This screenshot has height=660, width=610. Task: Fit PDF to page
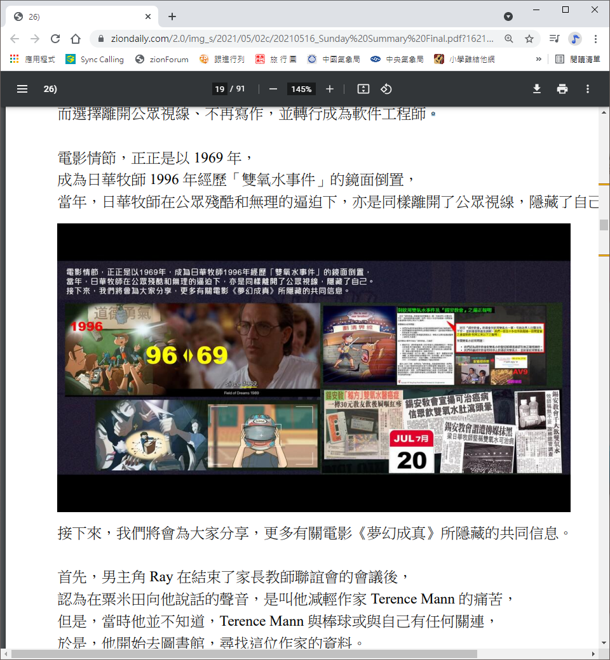click(363, 89)
